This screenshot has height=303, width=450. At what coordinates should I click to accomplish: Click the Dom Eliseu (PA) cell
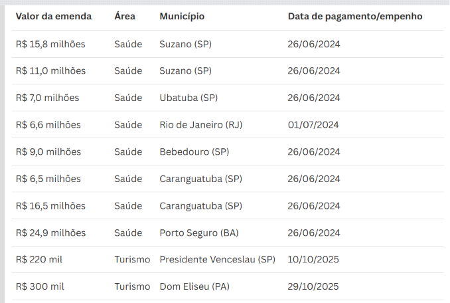[194, 286]
